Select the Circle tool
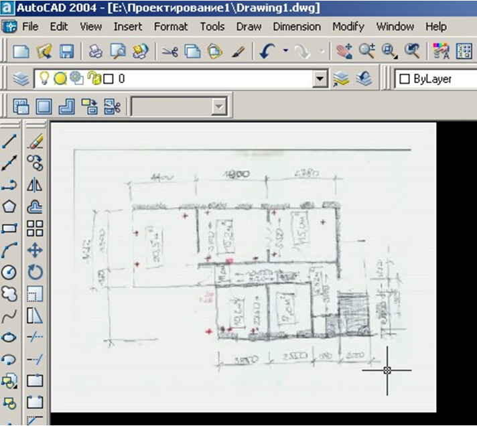This screenshot has width=477, height=426. point(9,273)
